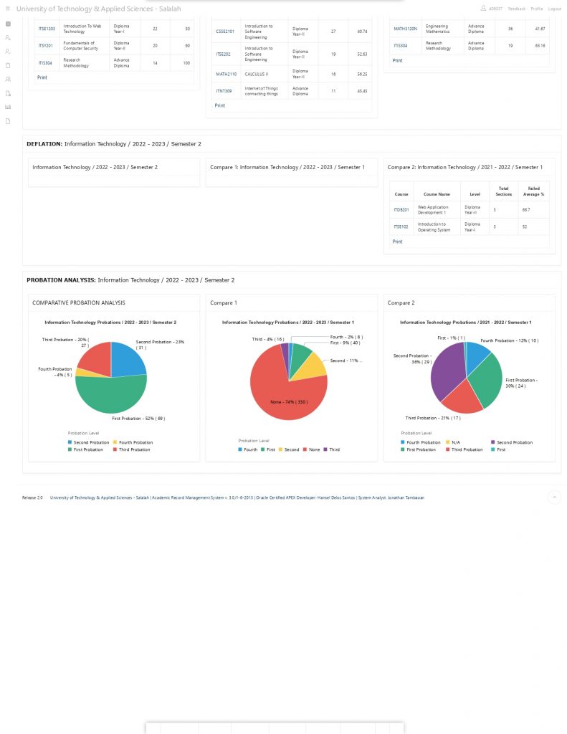Click the 'Failed Average %' column header
The width and height of the screenshot is (567, 734).
[533, 191]
